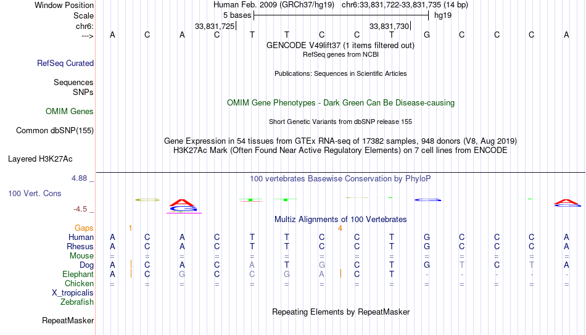Click the Sequences track label
The height and width of the screenshot is (335, 586).
click(x=73, y=82)
